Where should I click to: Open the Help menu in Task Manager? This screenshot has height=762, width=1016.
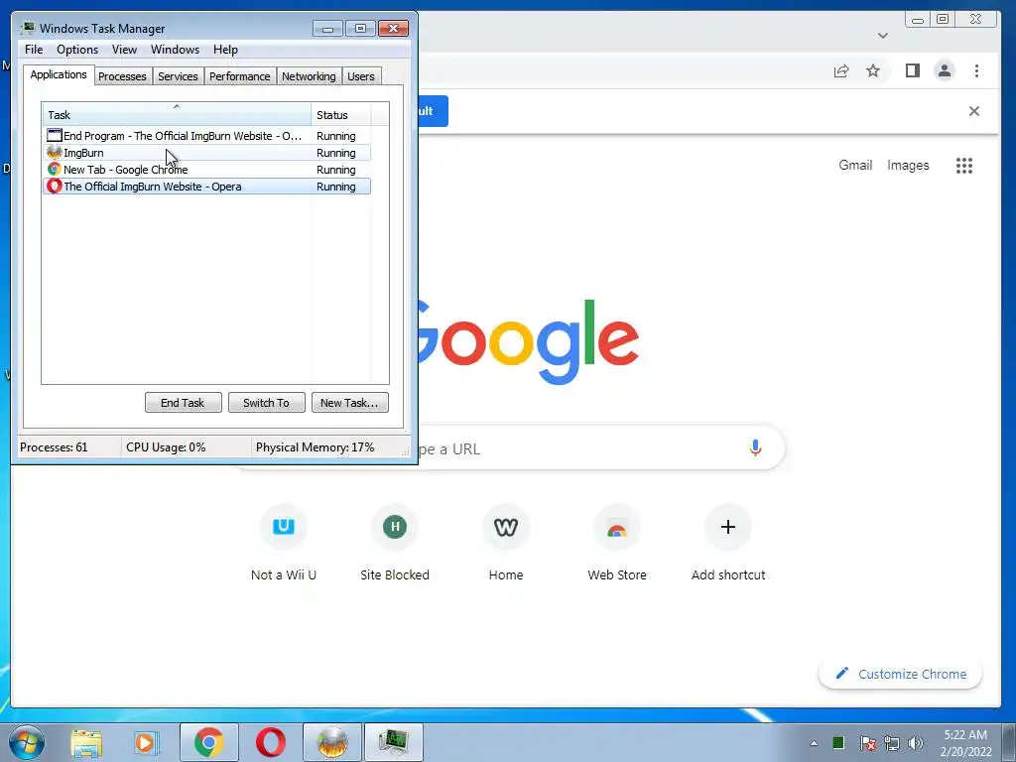(x=225, y=50)
